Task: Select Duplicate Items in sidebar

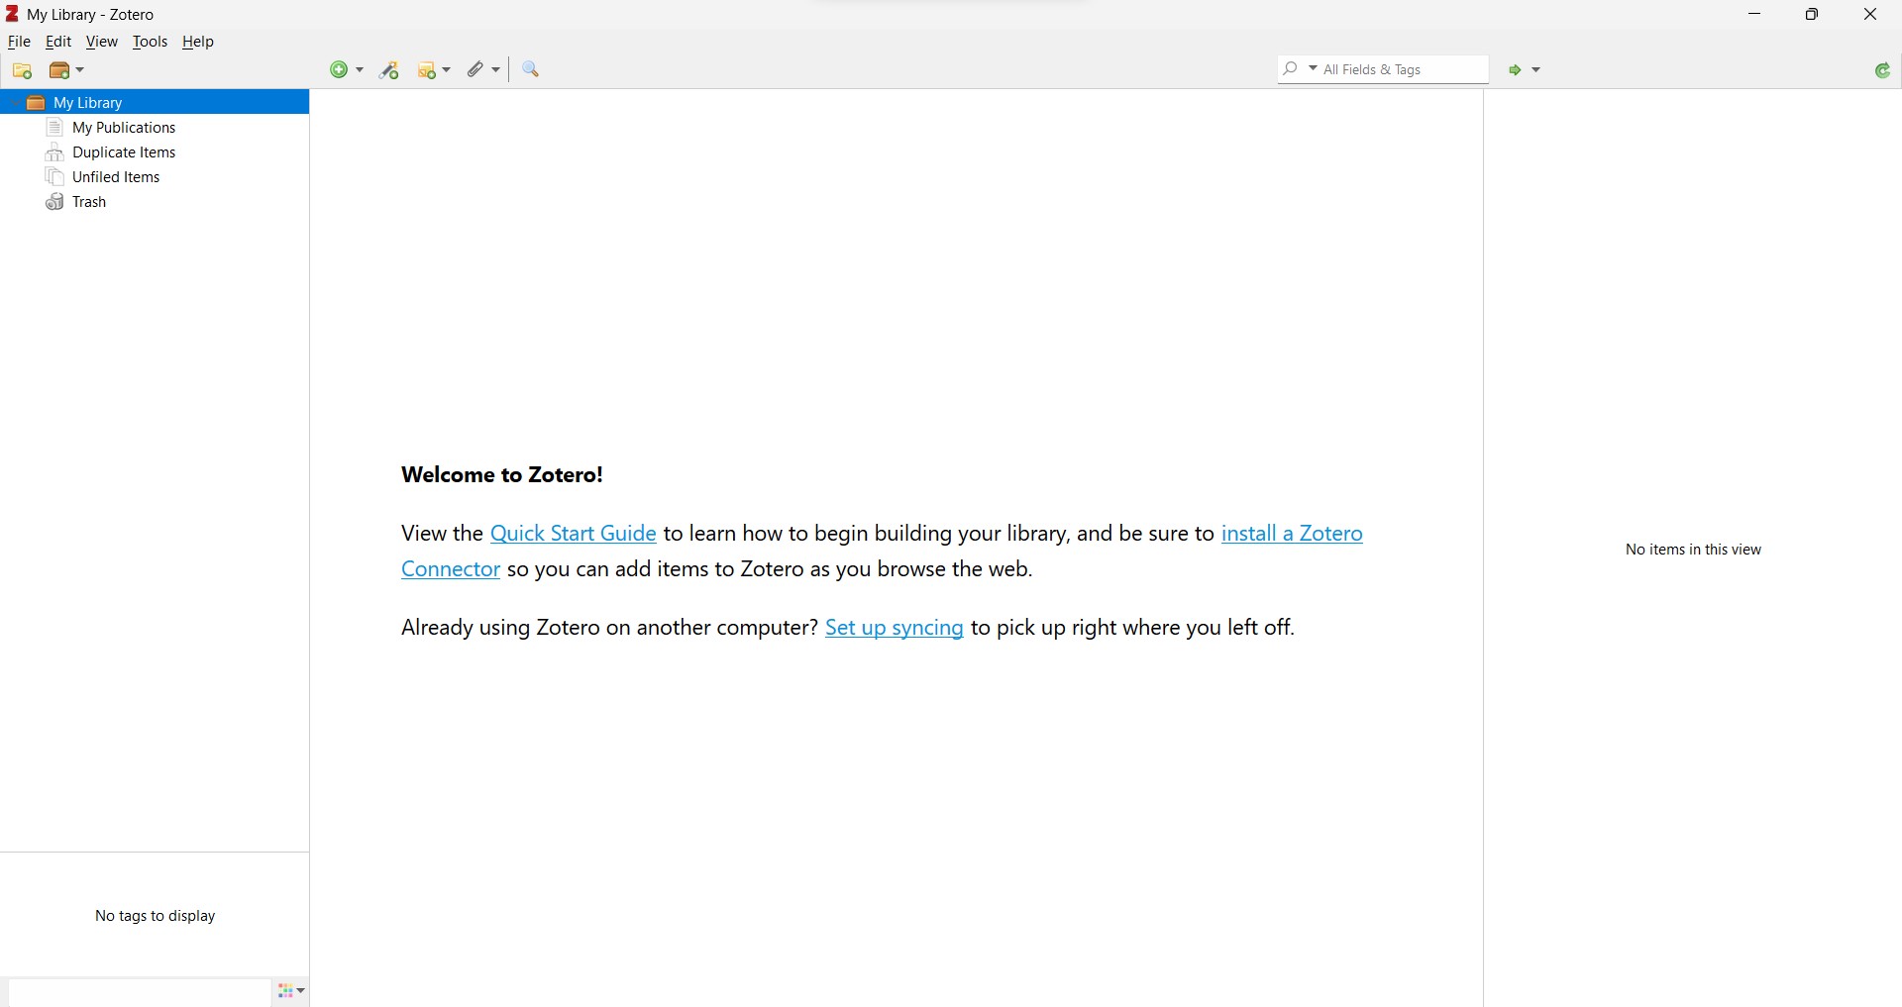Action: tap(124, 153)
